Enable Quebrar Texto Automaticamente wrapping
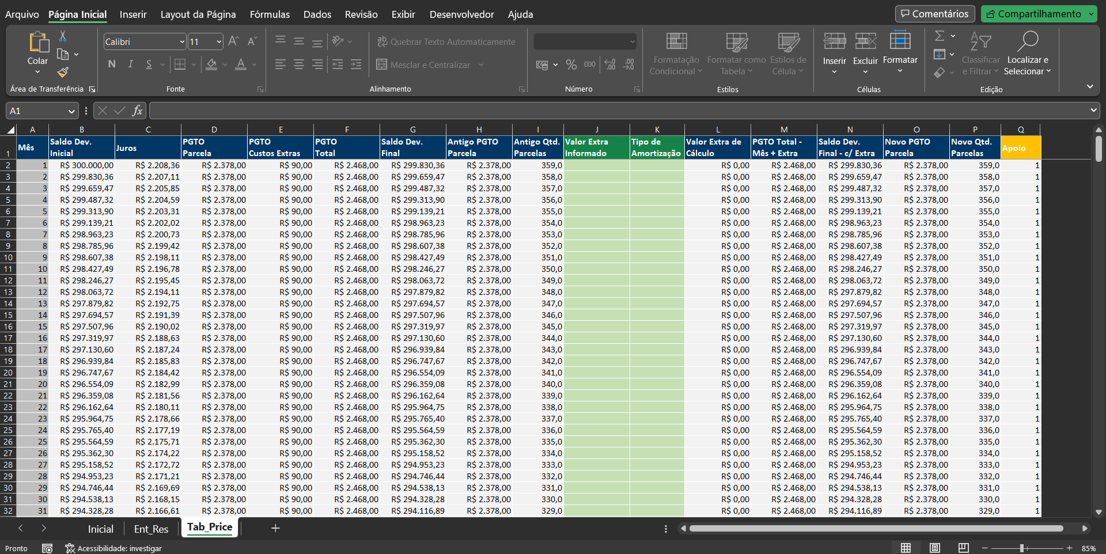This screenshot has width=1106, height=554. 446,41
